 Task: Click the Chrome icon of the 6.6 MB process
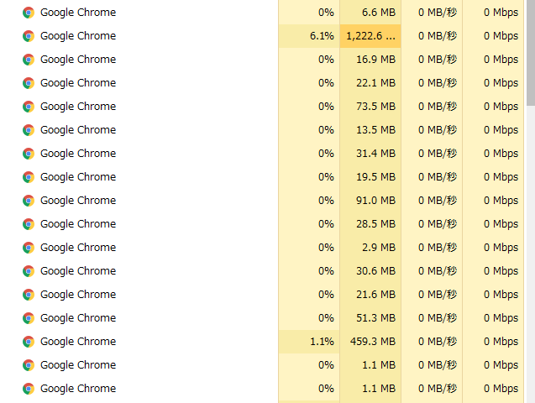point(29,13)
